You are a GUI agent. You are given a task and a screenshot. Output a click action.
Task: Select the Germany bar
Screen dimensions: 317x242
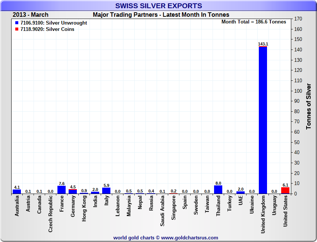pyautogui.click(x=73, y=191)
